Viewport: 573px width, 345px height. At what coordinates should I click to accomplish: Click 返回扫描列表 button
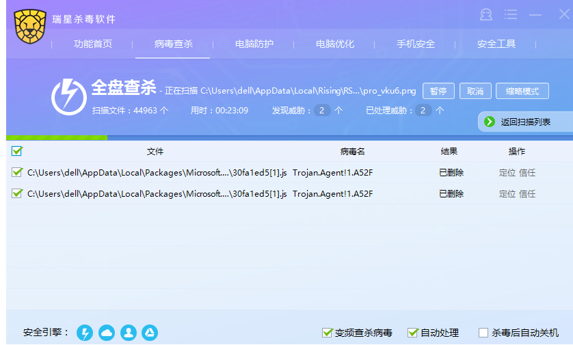click(x=526, y=122)
